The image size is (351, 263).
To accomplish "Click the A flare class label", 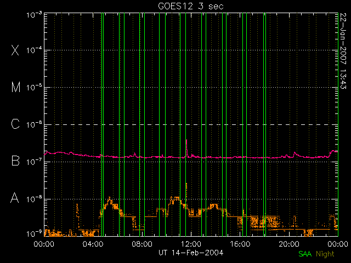I will [15, 198].
